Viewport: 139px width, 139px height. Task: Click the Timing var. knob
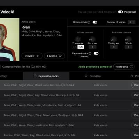pos(114,39)
